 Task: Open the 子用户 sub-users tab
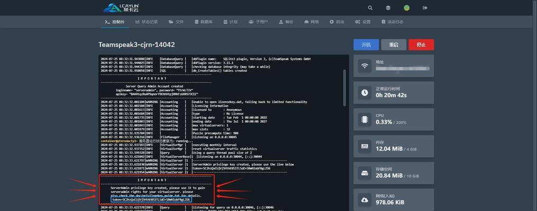tap(258, 22)
